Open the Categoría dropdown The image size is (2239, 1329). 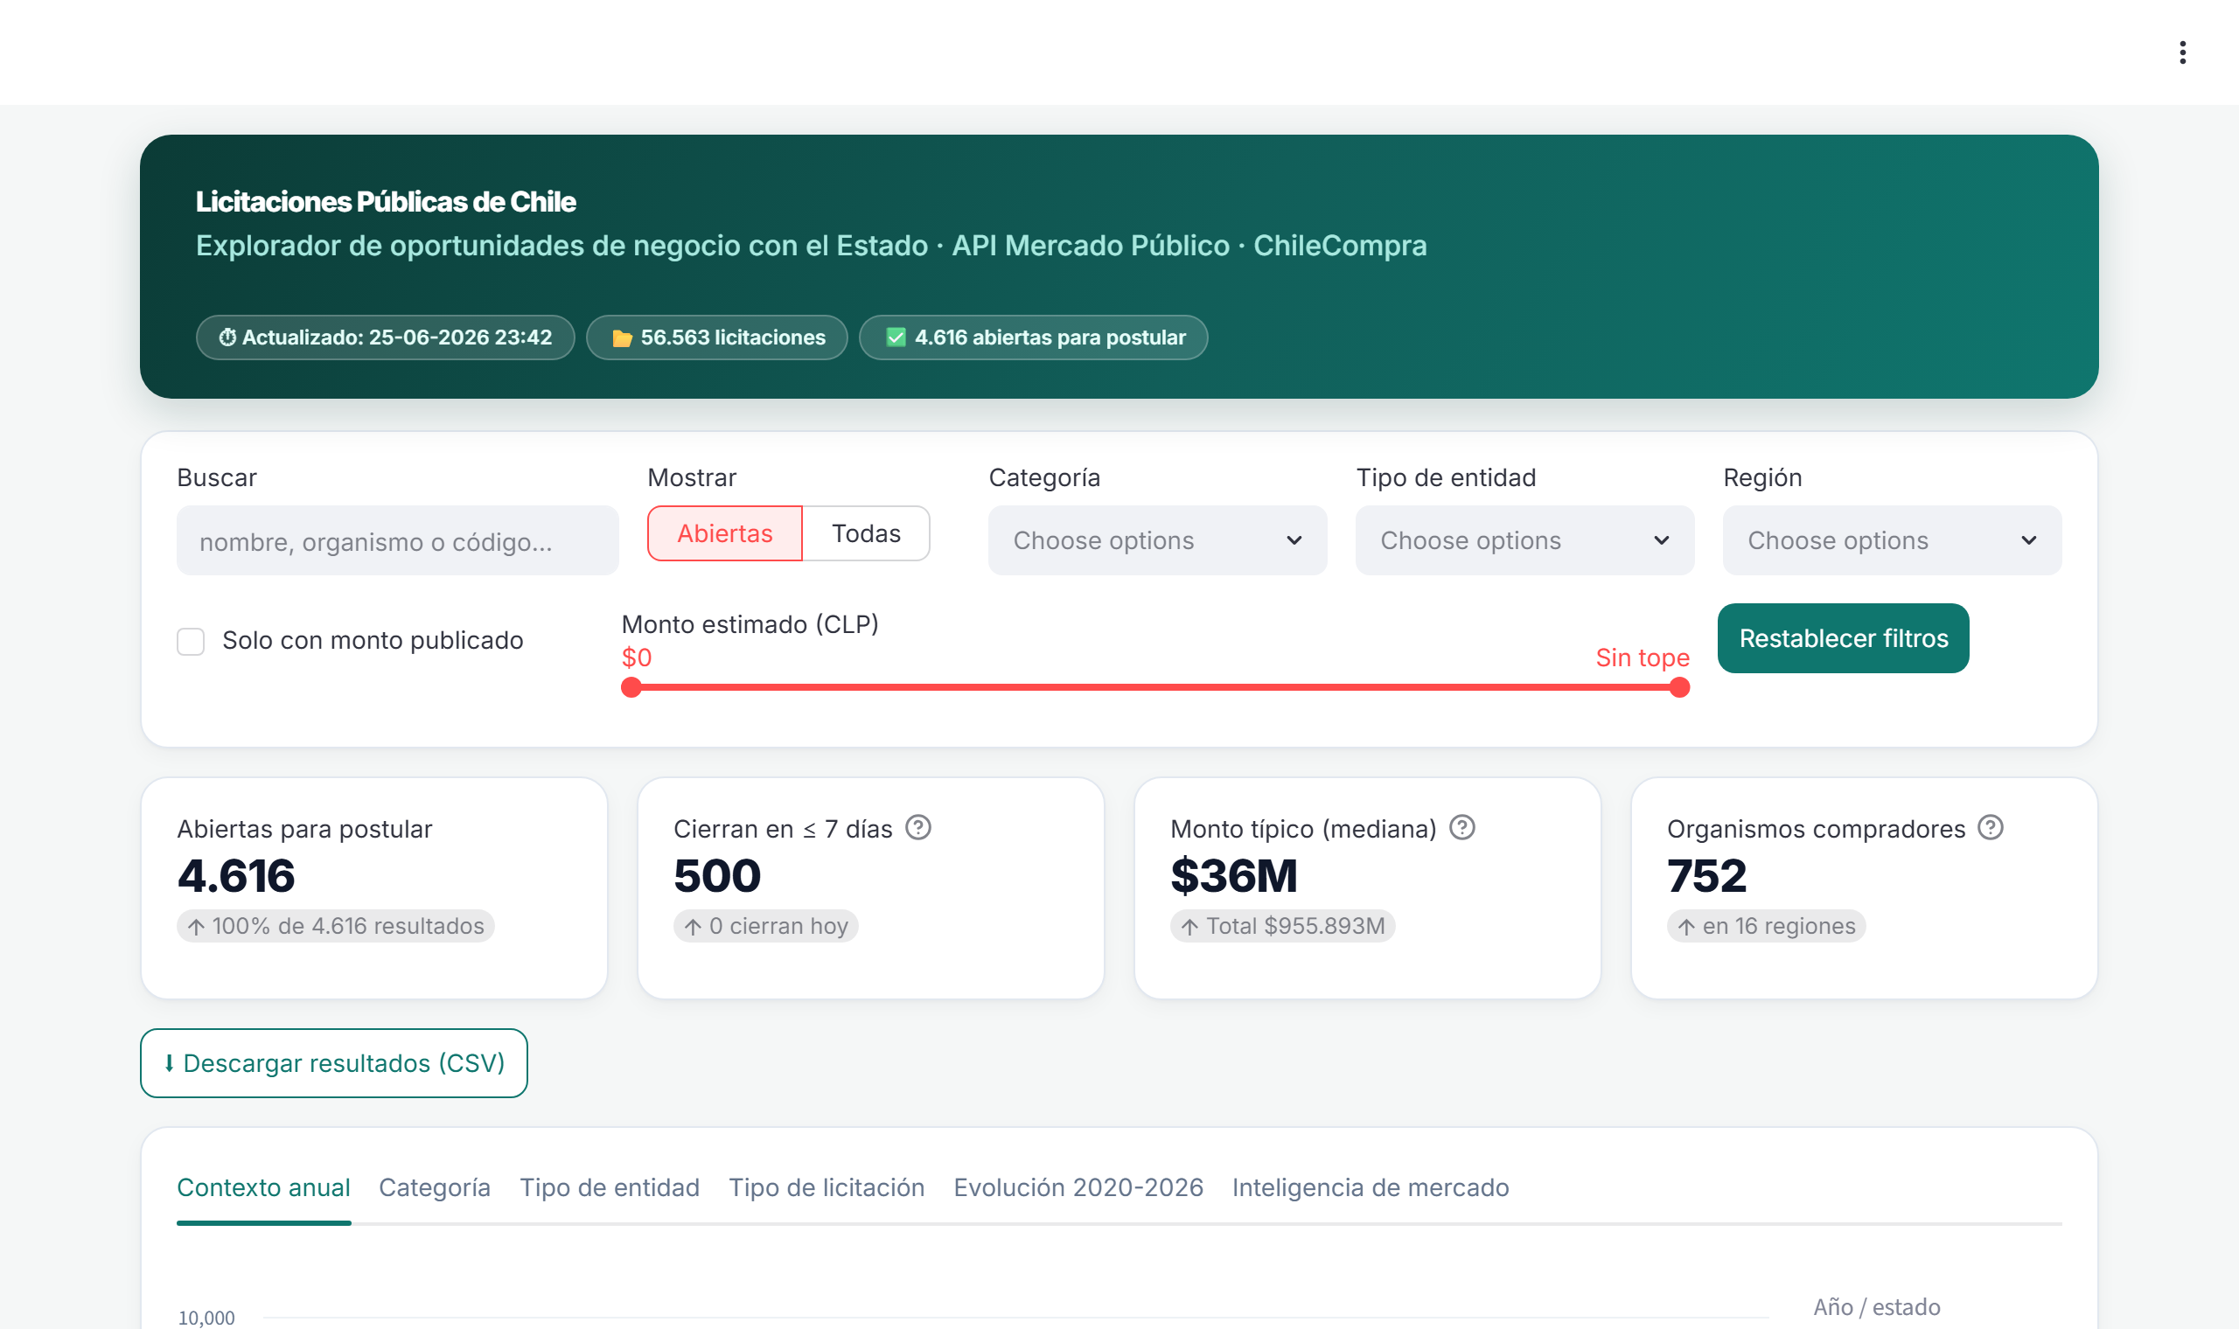(1157, 541)
